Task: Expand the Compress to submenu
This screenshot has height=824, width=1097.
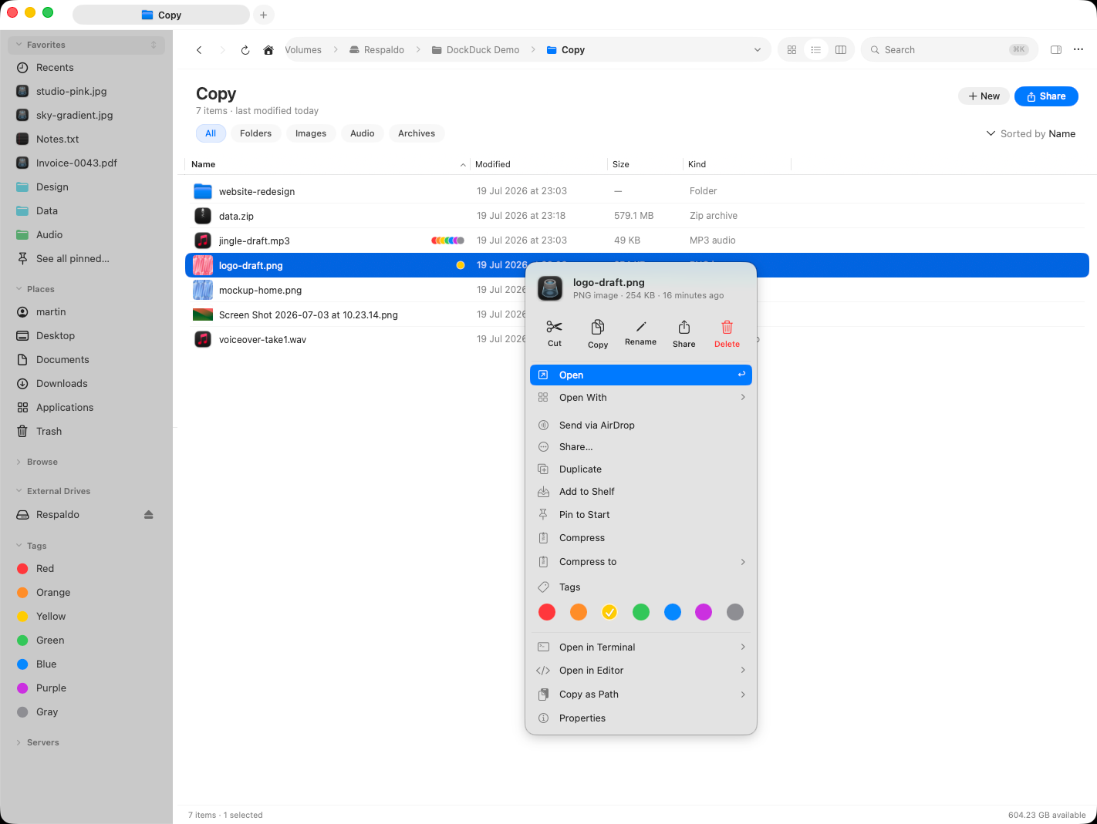Action: [641, 562]
